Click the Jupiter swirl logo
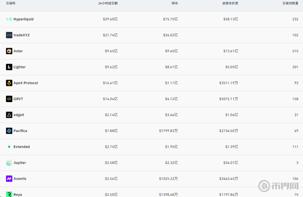Image resolution: width=303 pixels, height=197 pixels. [9, 163]
